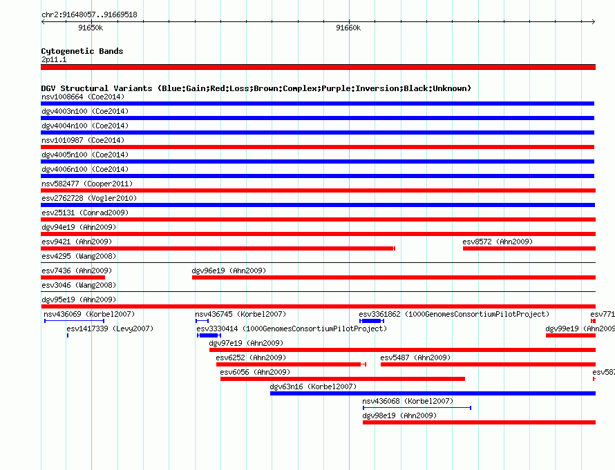Select dgv4006n100 (Coe2014) variant label
This screenshot has height=470, width=615.
pyautogui.click(x=85, y=169)
